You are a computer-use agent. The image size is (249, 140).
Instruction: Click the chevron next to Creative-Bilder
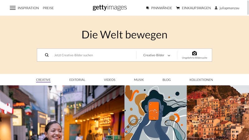point(169,55)
